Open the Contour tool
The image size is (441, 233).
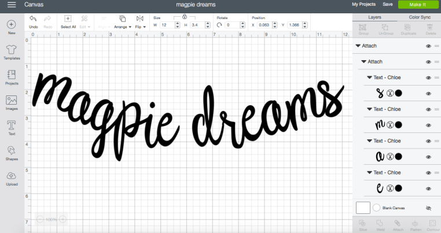click(x=432, y=225)
